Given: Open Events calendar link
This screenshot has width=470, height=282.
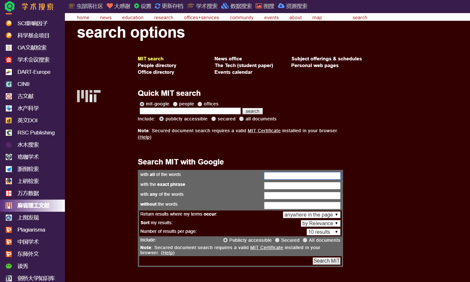Looking at the screenshot, I should 233,72.
